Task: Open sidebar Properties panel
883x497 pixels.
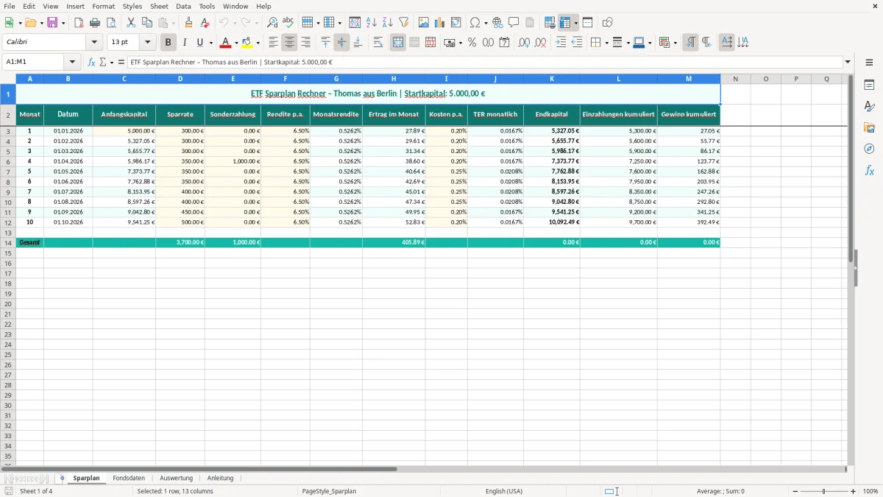Action: 869,85
